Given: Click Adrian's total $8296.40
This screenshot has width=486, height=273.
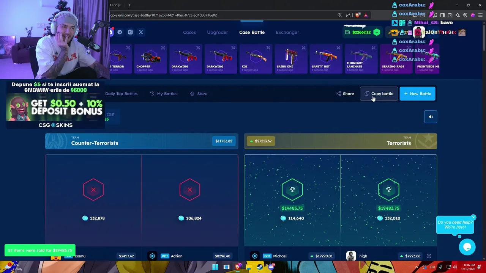Looking at the screenshot, I should [x=222, y=256].
